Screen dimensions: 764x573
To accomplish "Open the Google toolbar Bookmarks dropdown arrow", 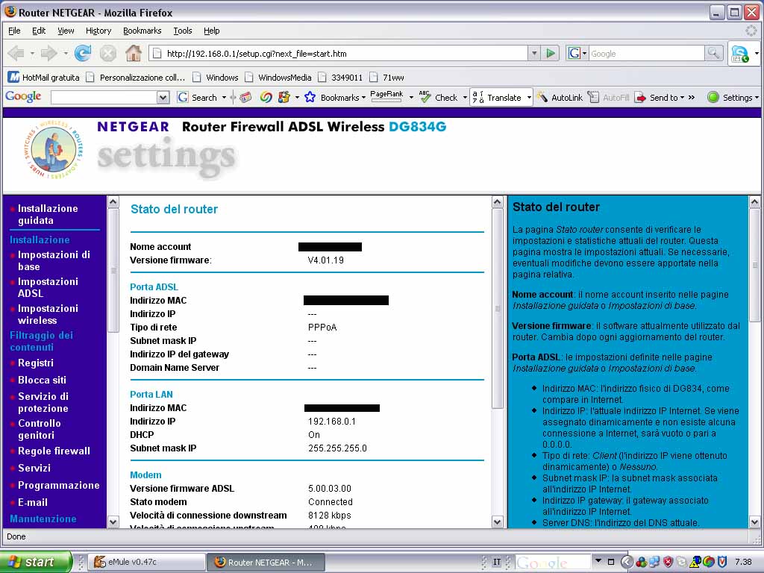I will coord(363,98).
